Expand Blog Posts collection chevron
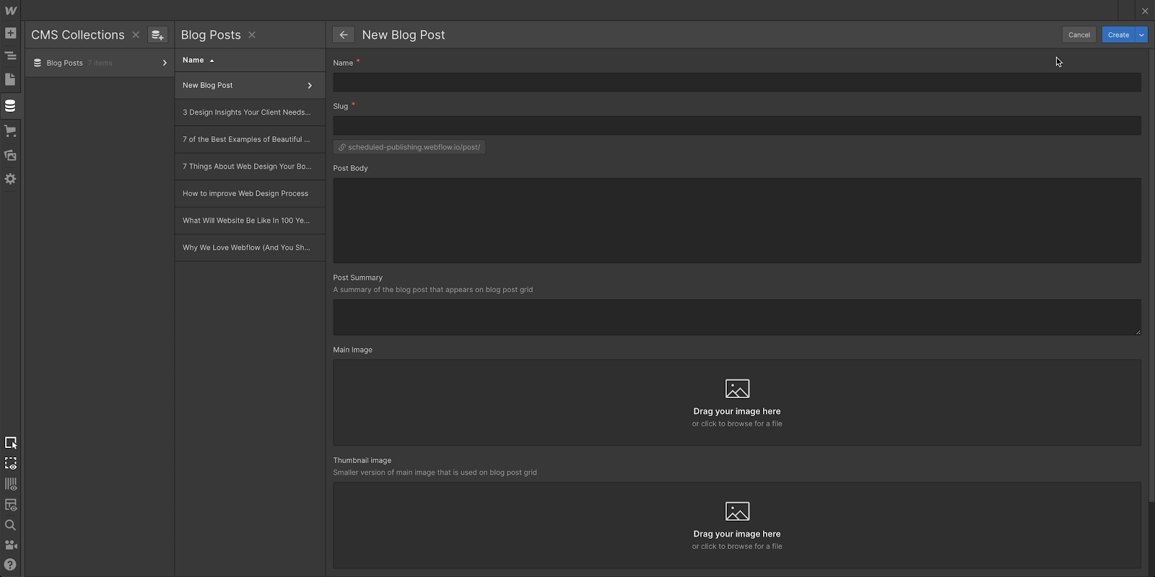The width and height of the screenshot is (1155, 577). point(165,63)
